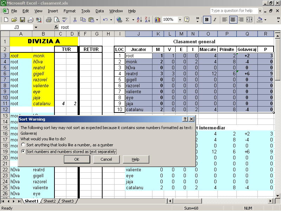Click the Save icon in toolbar

click(22, 20)
